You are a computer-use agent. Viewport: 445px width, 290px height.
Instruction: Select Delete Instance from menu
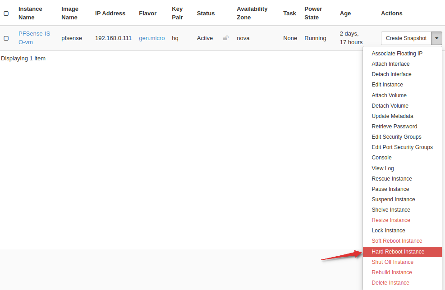[390, 283]
